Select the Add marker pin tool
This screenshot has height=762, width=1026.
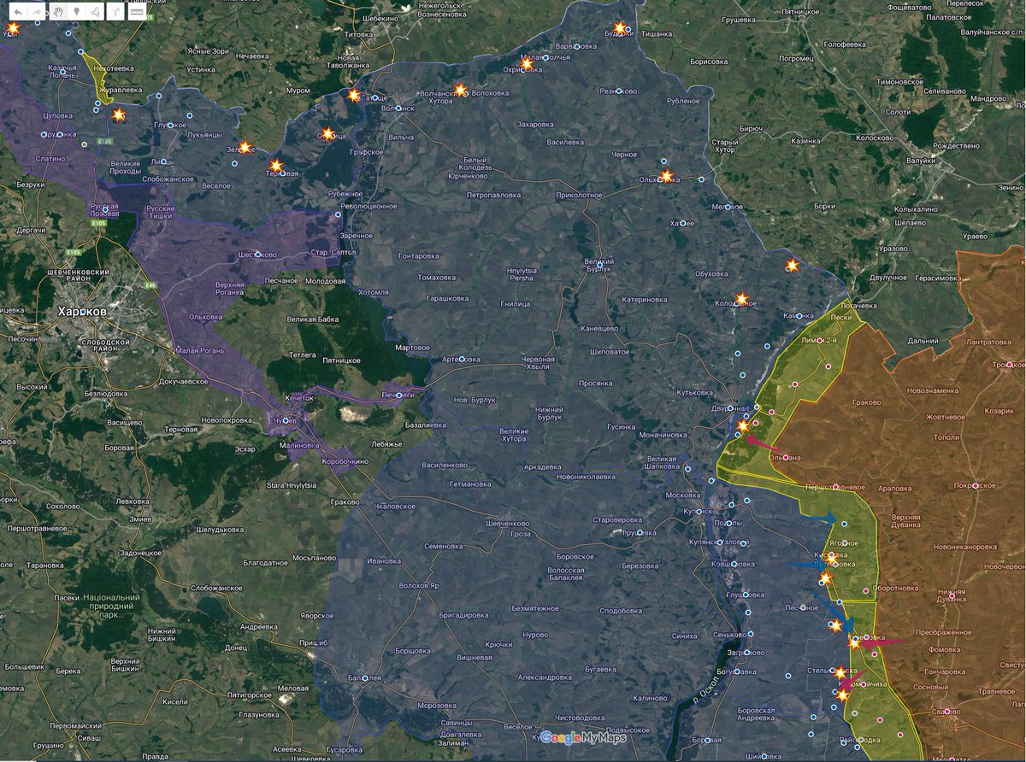77,12
